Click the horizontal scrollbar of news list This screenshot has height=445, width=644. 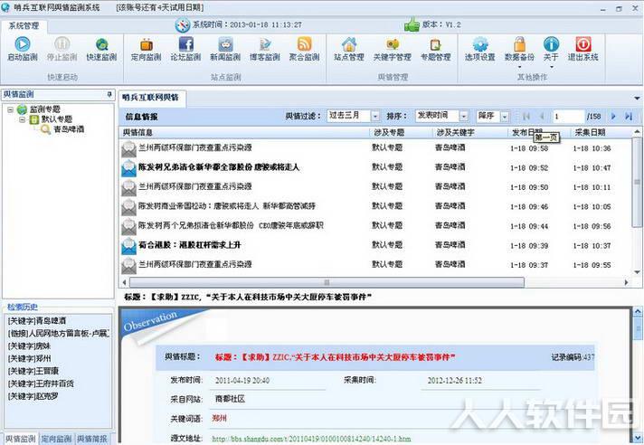[327, 282]
